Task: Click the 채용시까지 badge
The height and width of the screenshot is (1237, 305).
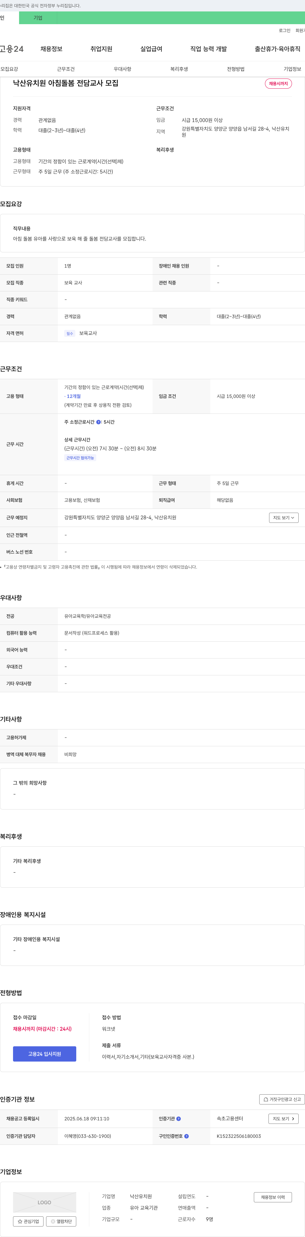Action: pyautogui.click(x=279, y=84)
